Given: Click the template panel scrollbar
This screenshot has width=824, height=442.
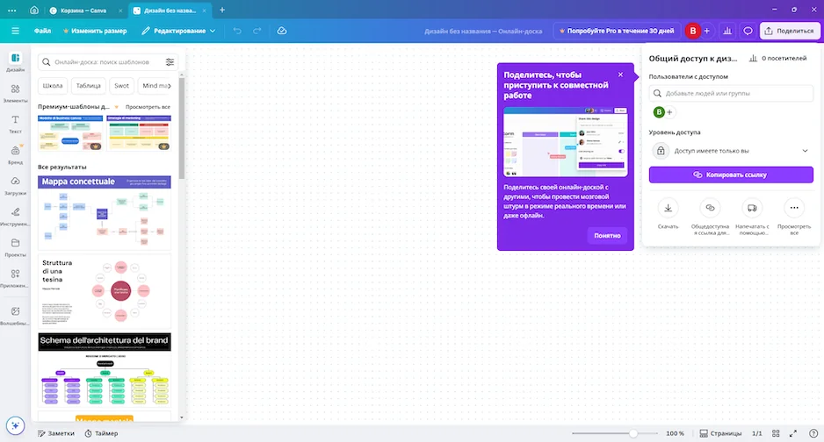Looking at the screenshot, I should tap(182, 128).
